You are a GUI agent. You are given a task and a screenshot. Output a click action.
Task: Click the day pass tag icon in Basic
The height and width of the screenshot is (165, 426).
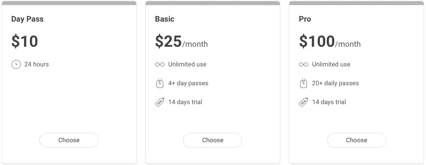point(159,83)
